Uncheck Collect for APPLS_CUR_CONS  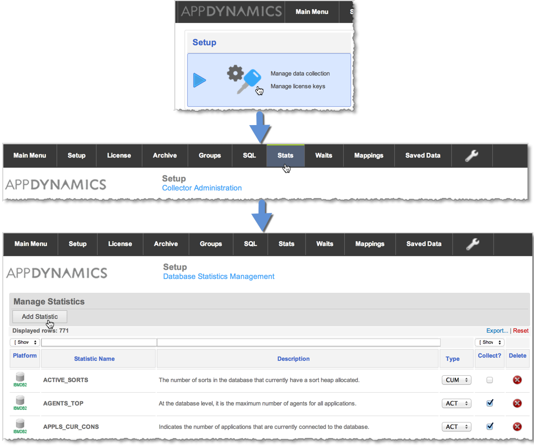pos(490,426)
